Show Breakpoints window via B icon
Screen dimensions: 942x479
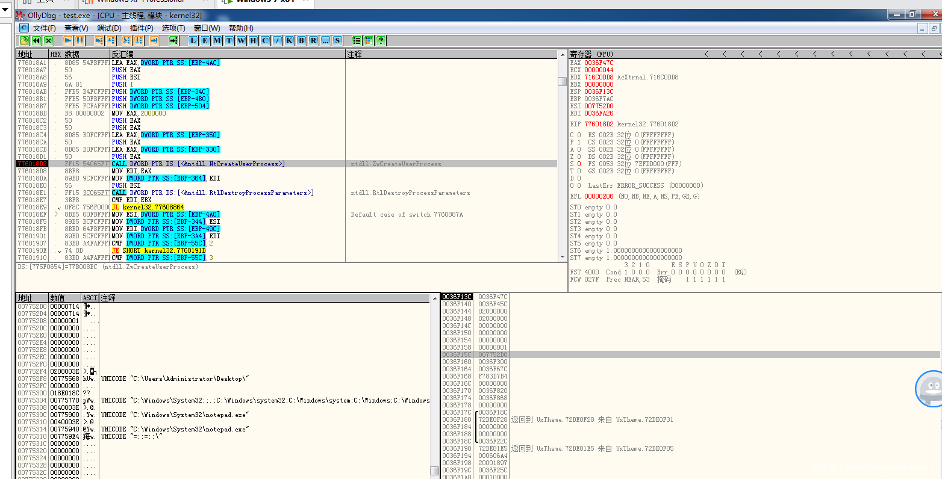click(x=301, y=40)
